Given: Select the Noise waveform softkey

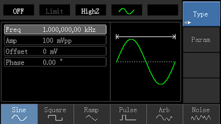Looking at the screenshot, I should click(201, 114).
